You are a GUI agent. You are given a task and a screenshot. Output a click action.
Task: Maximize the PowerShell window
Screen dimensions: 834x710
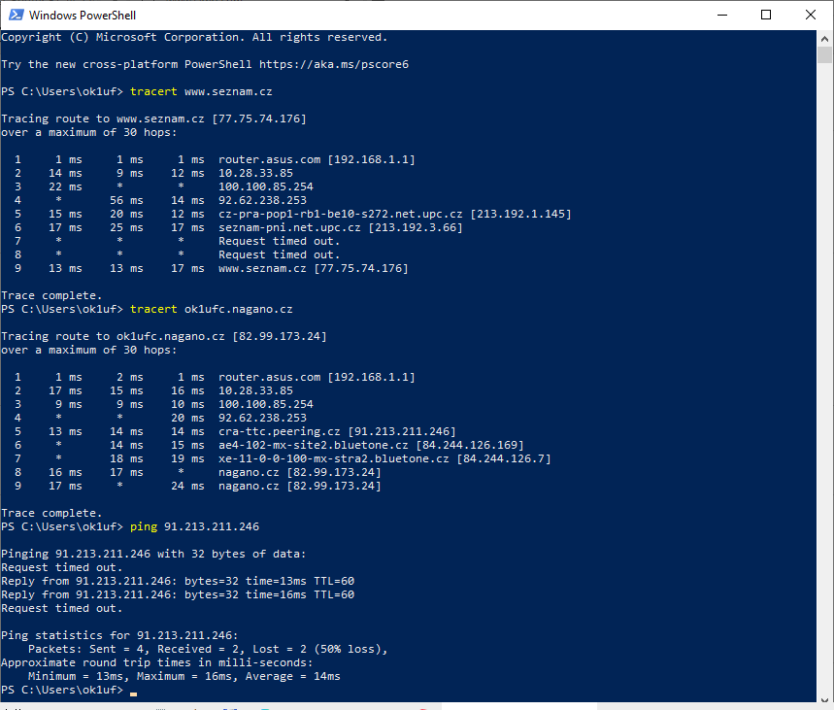766,15
